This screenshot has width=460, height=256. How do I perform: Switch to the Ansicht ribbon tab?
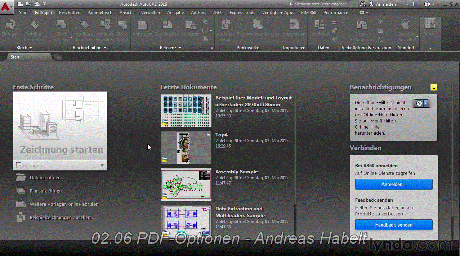[x=127, y=13]
